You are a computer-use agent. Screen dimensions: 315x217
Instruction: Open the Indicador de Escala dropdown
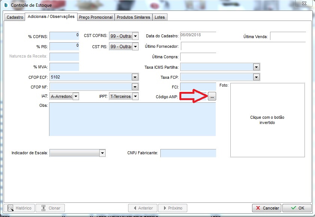102,153
